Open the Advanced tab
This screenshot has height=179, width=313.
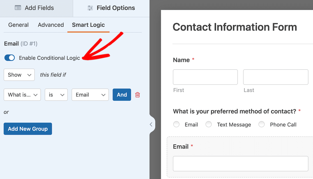click(51, 25)
